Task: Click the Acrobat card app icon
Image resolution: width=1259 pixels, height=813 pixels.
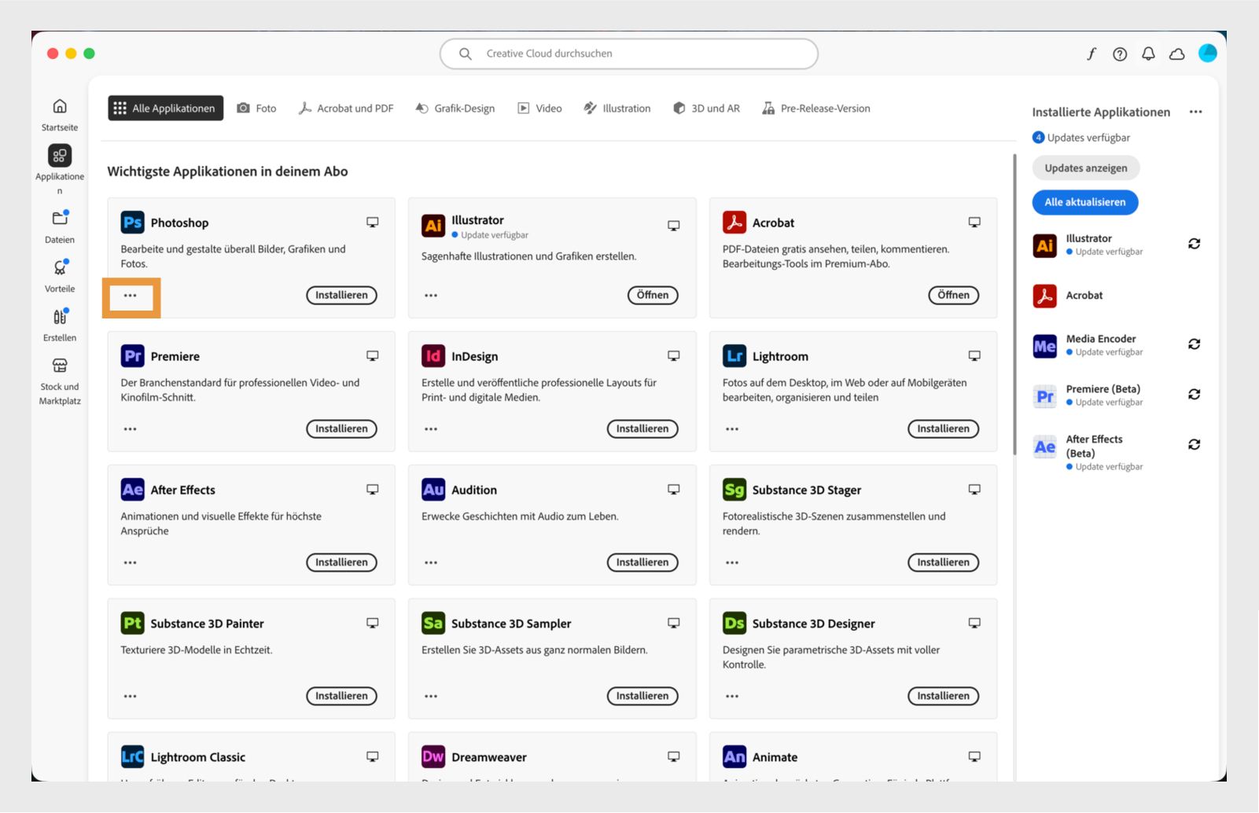Action: click(734, 223)
